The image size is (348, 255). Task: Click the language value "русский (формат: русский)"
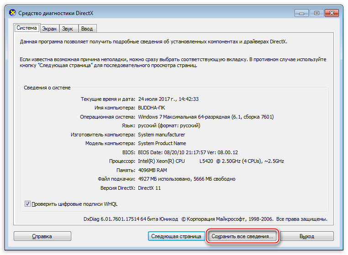169,126
